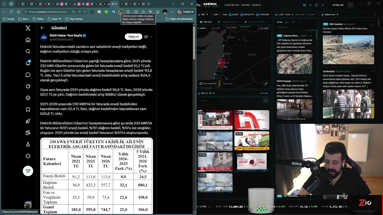Open YT #1 stream thumbnail
This screenshot has height=215, width=383.
point(215,120)
